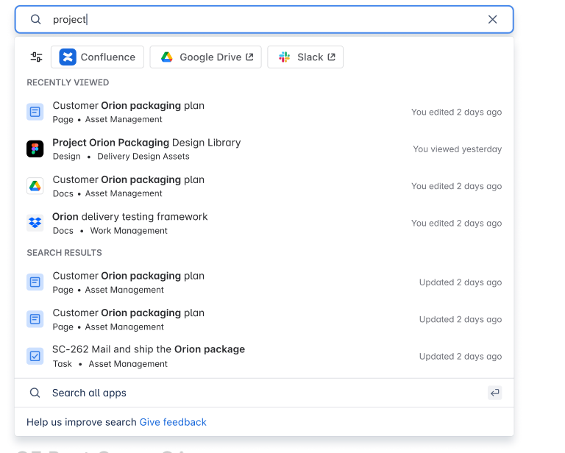
Task: Click the Google Drive icon beside the Docs result
Action: (35, 186)
